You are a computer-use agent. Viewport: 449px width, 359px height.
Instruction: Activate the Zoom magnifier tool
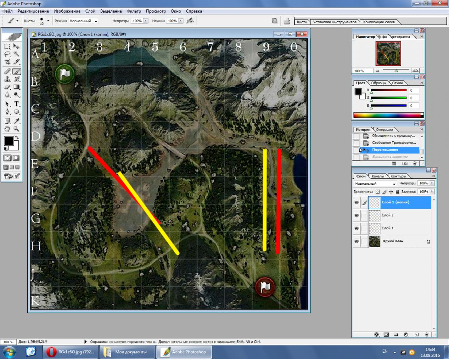click(16, 129)
